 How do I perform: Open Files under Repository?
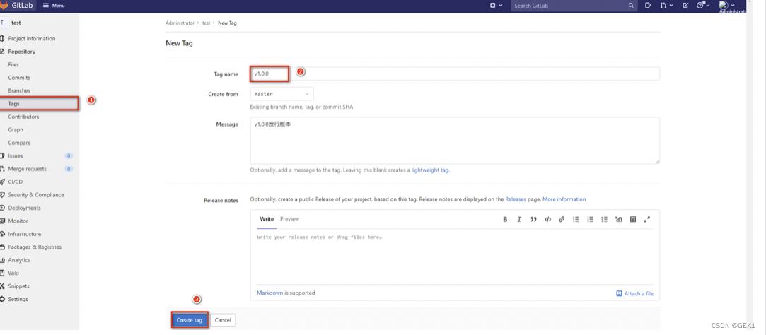click(x=13, y=64)
